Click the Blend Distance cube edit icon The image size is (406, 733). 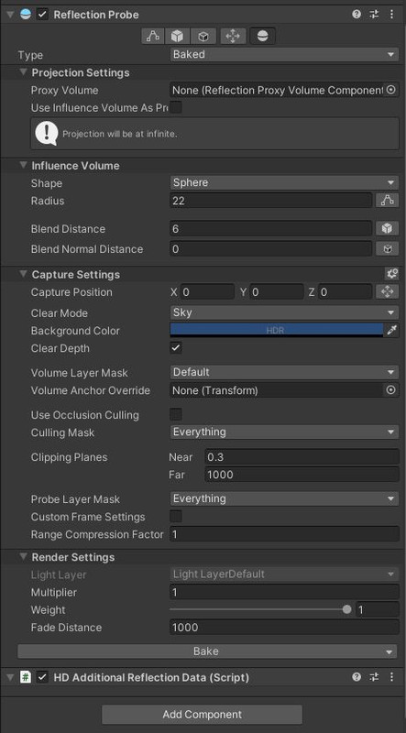tap(388, 228)
